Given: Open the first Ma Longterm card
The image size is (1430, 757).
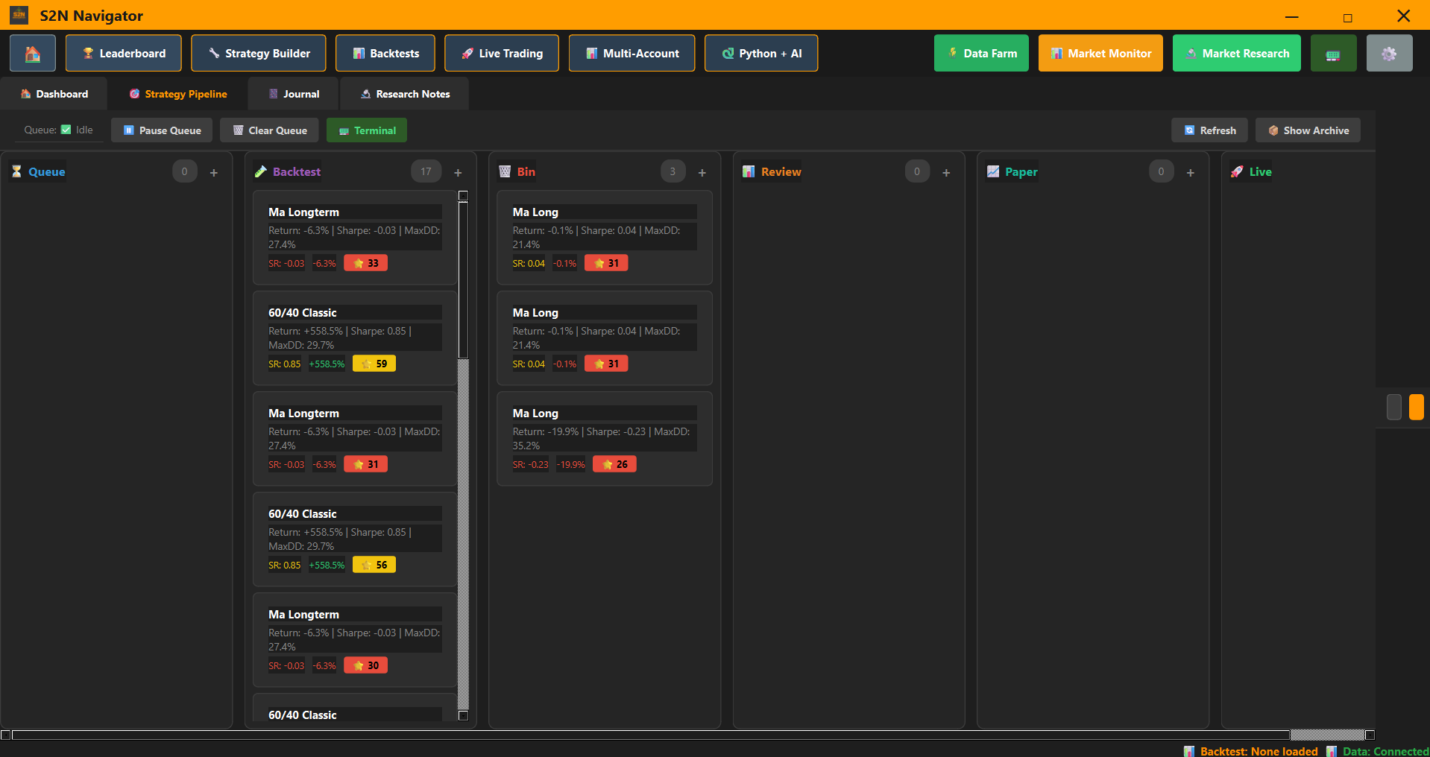Looking at the screenshot, I should click(x=355, y=238).
